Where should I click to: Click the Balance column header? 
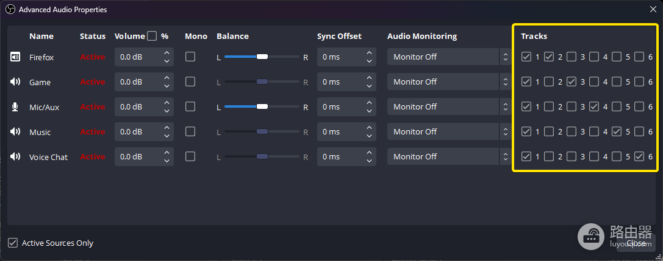232,37
